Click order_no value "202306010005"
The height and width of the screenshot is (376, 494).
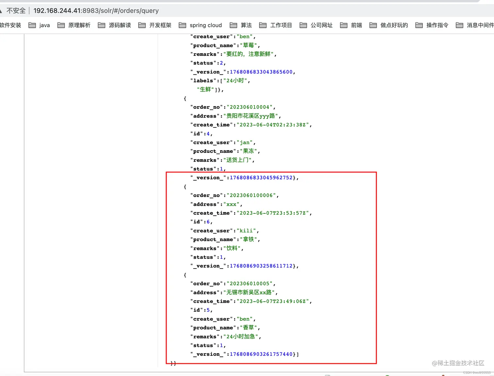tap(250, 284)
